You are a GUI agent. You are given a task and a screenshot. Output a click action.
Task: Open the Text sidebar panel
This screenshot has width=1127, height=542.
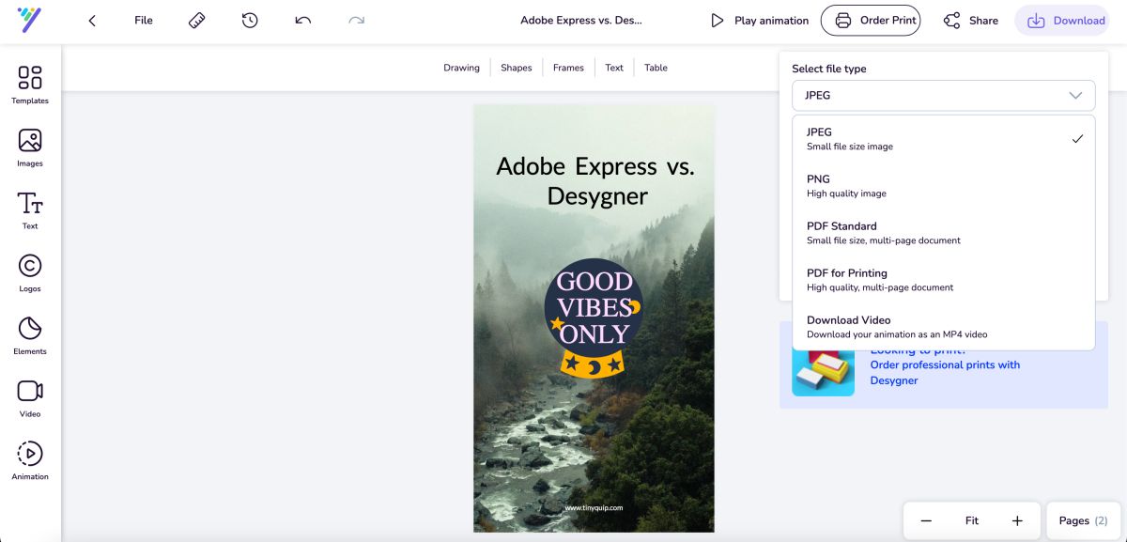(x=30, y=210)
